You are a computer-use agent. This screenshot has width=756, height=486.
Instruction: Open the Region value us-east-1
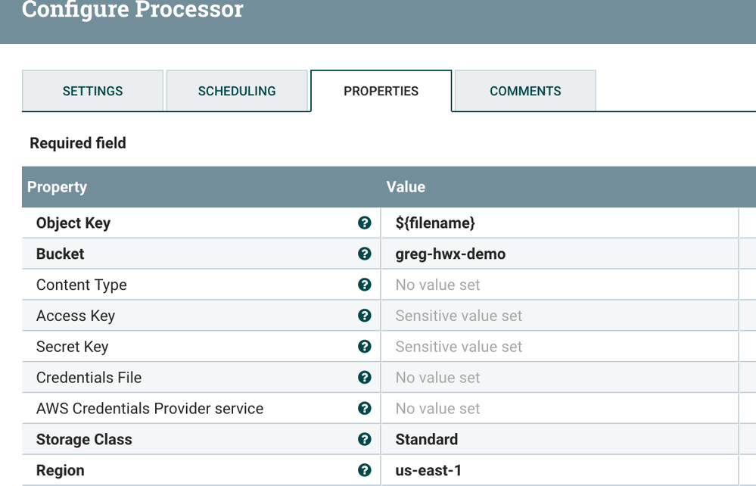coord(428,471)
